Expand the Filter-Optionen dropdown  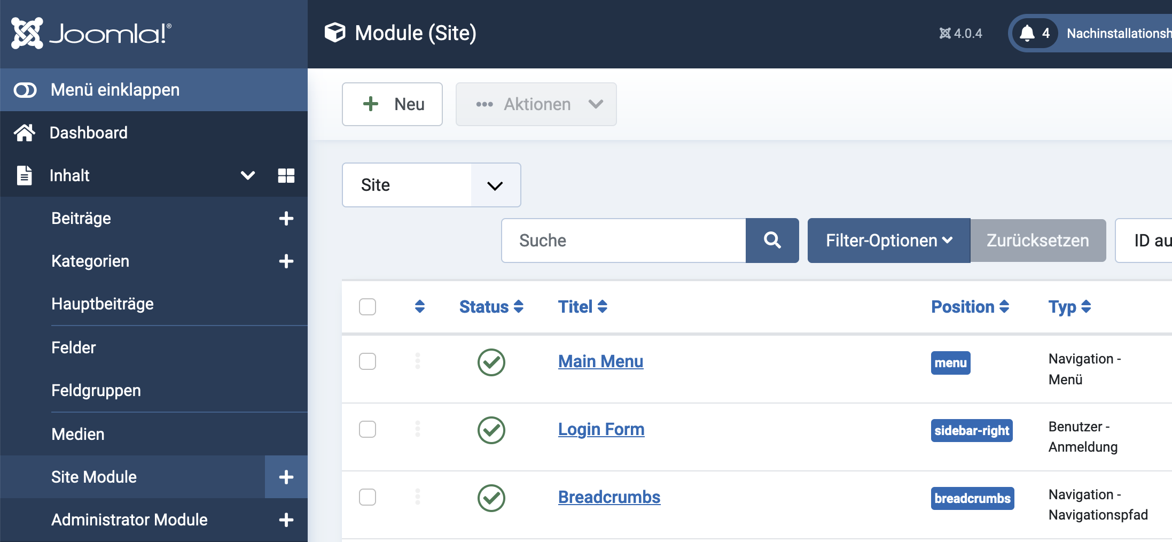coord(888,241)
